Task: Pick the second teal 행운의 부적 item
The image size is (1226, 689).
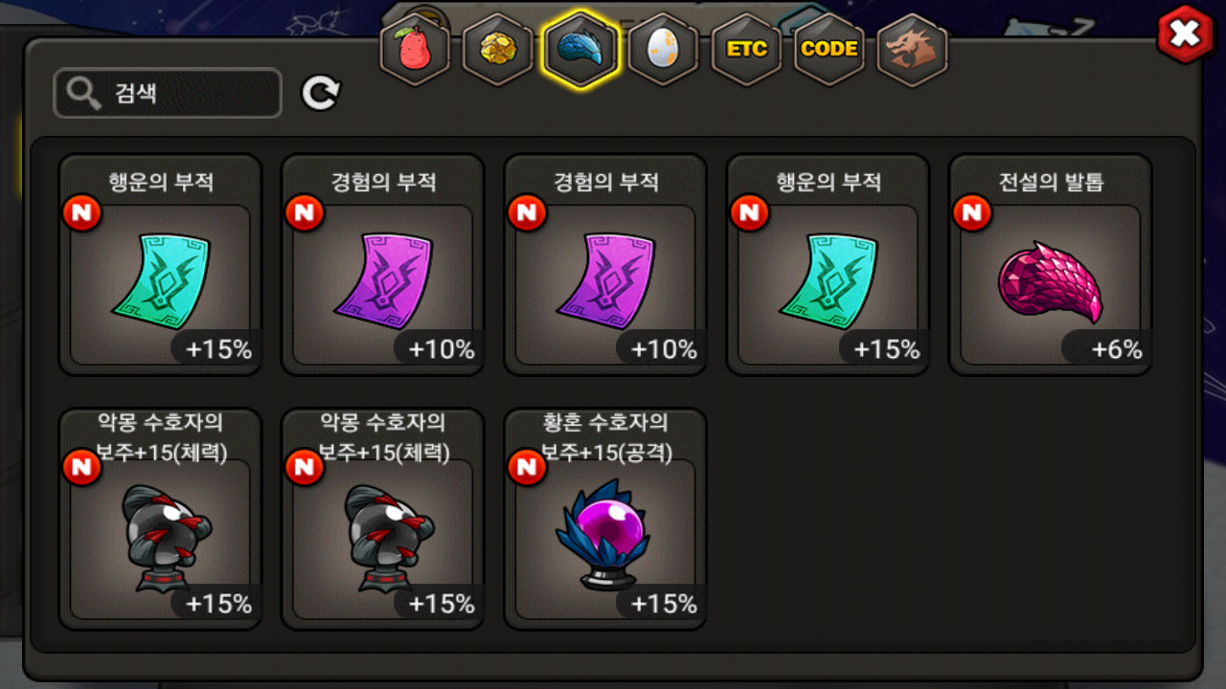Action: pos(828,265)
